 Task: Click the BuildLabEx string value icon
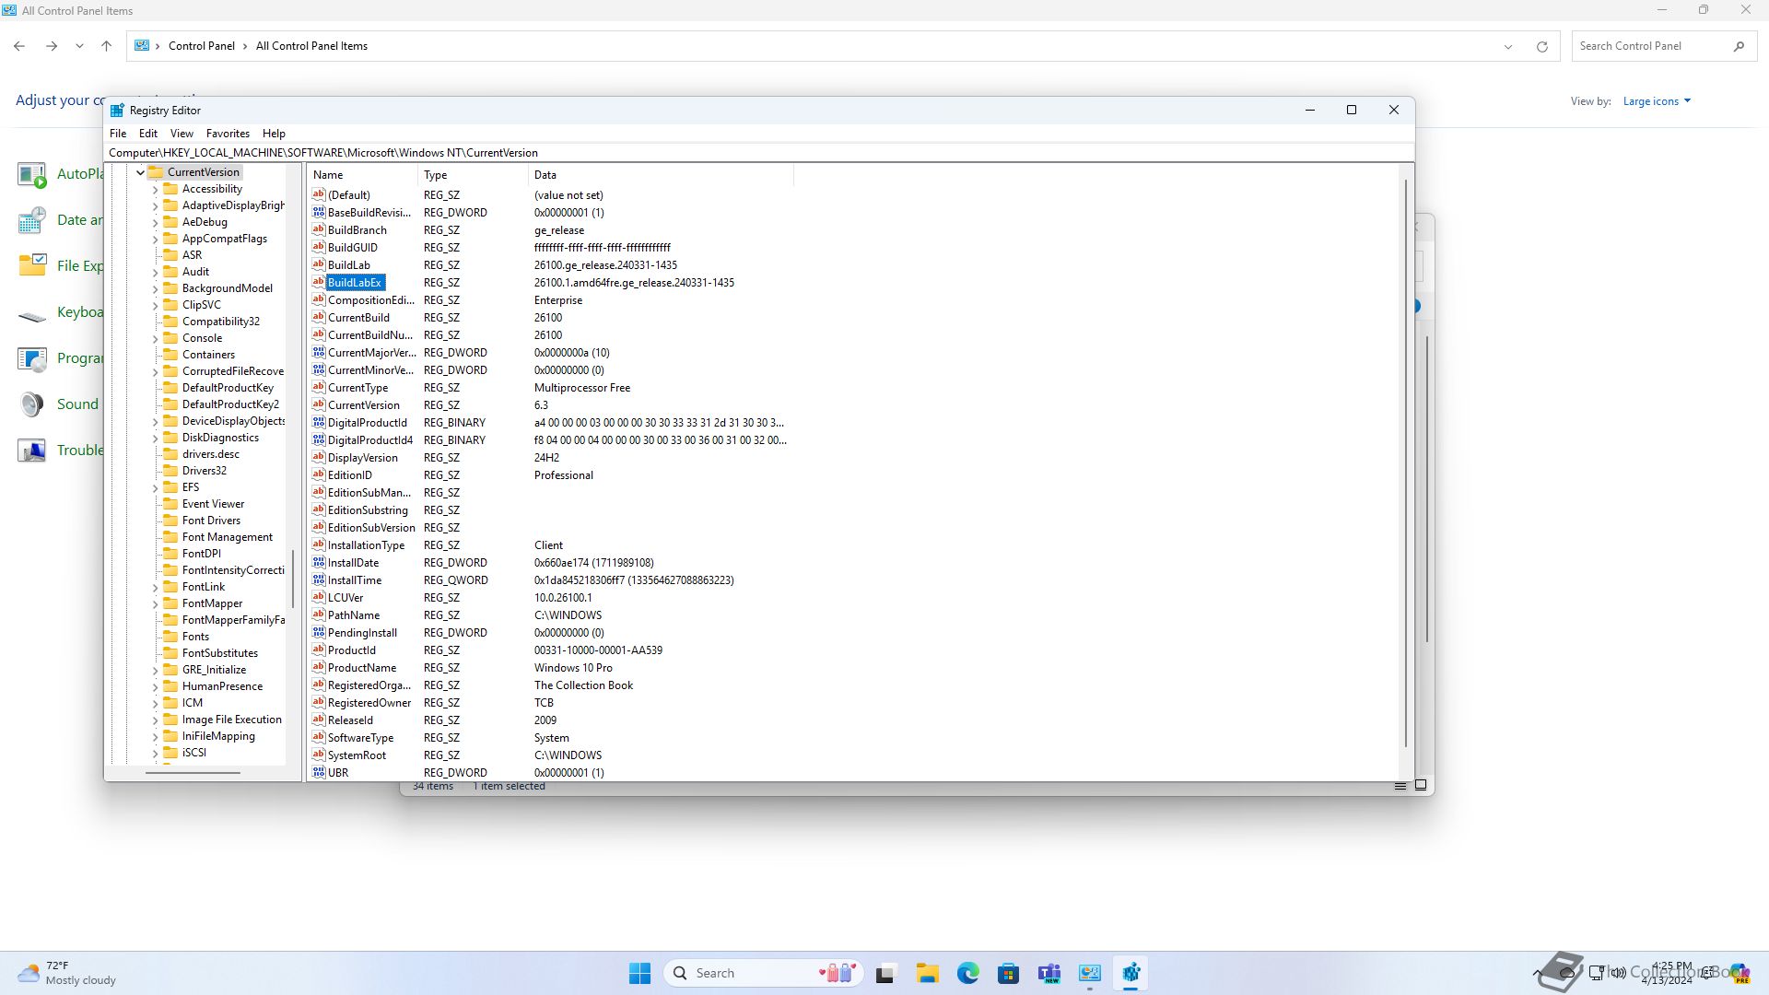click(x=319, y=283)
